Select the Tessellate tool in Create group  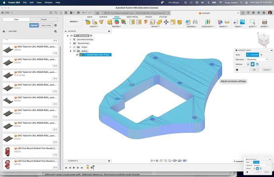(x=95, y=22)
